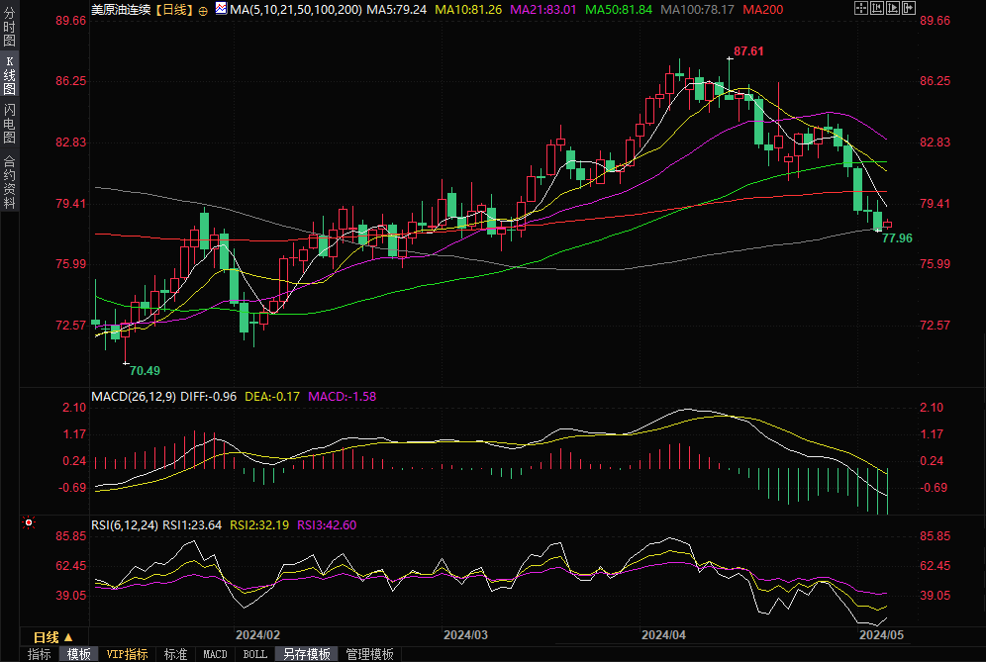The image size is (986, 662).
Task: Click the circled plus icon beside 日线
Action: coord(203,10)
